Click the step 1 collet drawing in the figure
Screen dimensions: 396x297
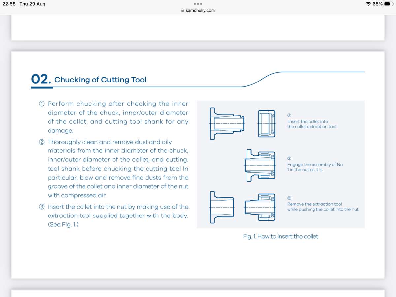pyautogui.click(x=227, y=123)
